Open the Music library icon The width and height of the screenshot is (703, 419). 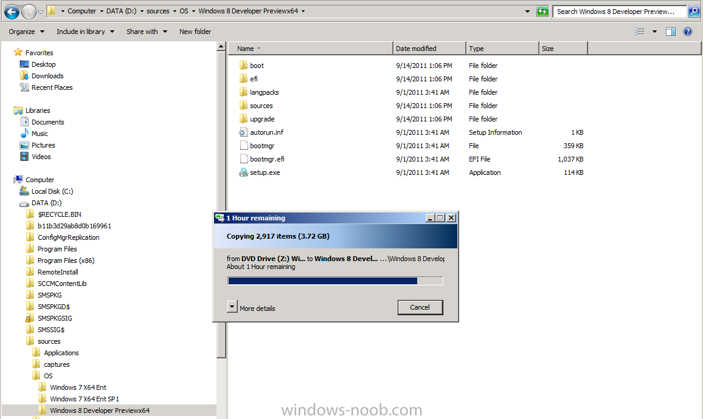pyautogui.click(x=24, y=134)
